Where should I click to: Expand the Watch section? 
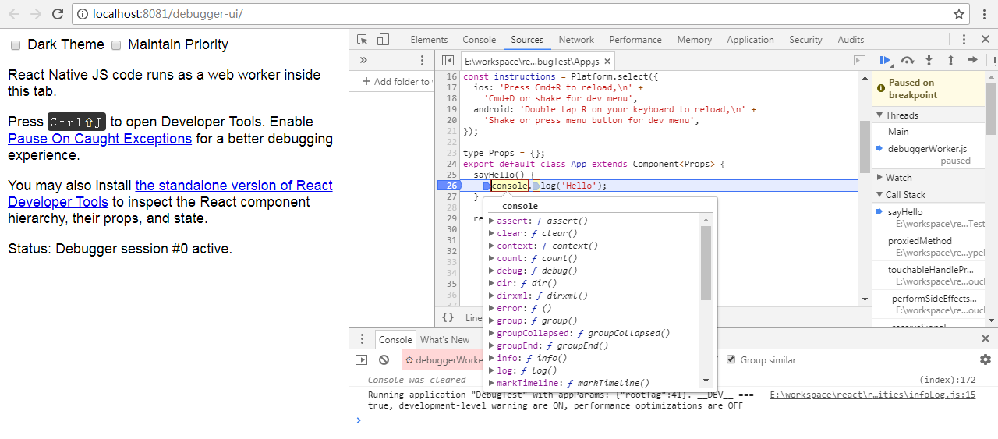click(898, 178)
